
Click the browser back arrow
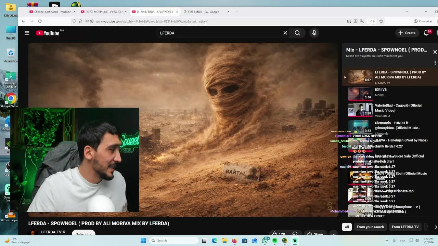point(23,21)
